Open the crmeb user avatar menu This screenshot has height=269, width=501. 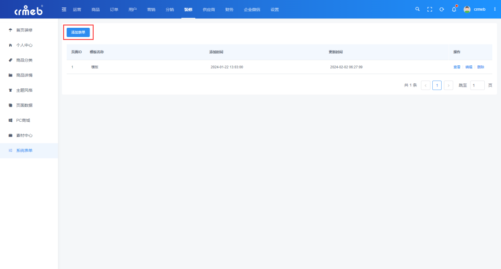tap(468, 9)
